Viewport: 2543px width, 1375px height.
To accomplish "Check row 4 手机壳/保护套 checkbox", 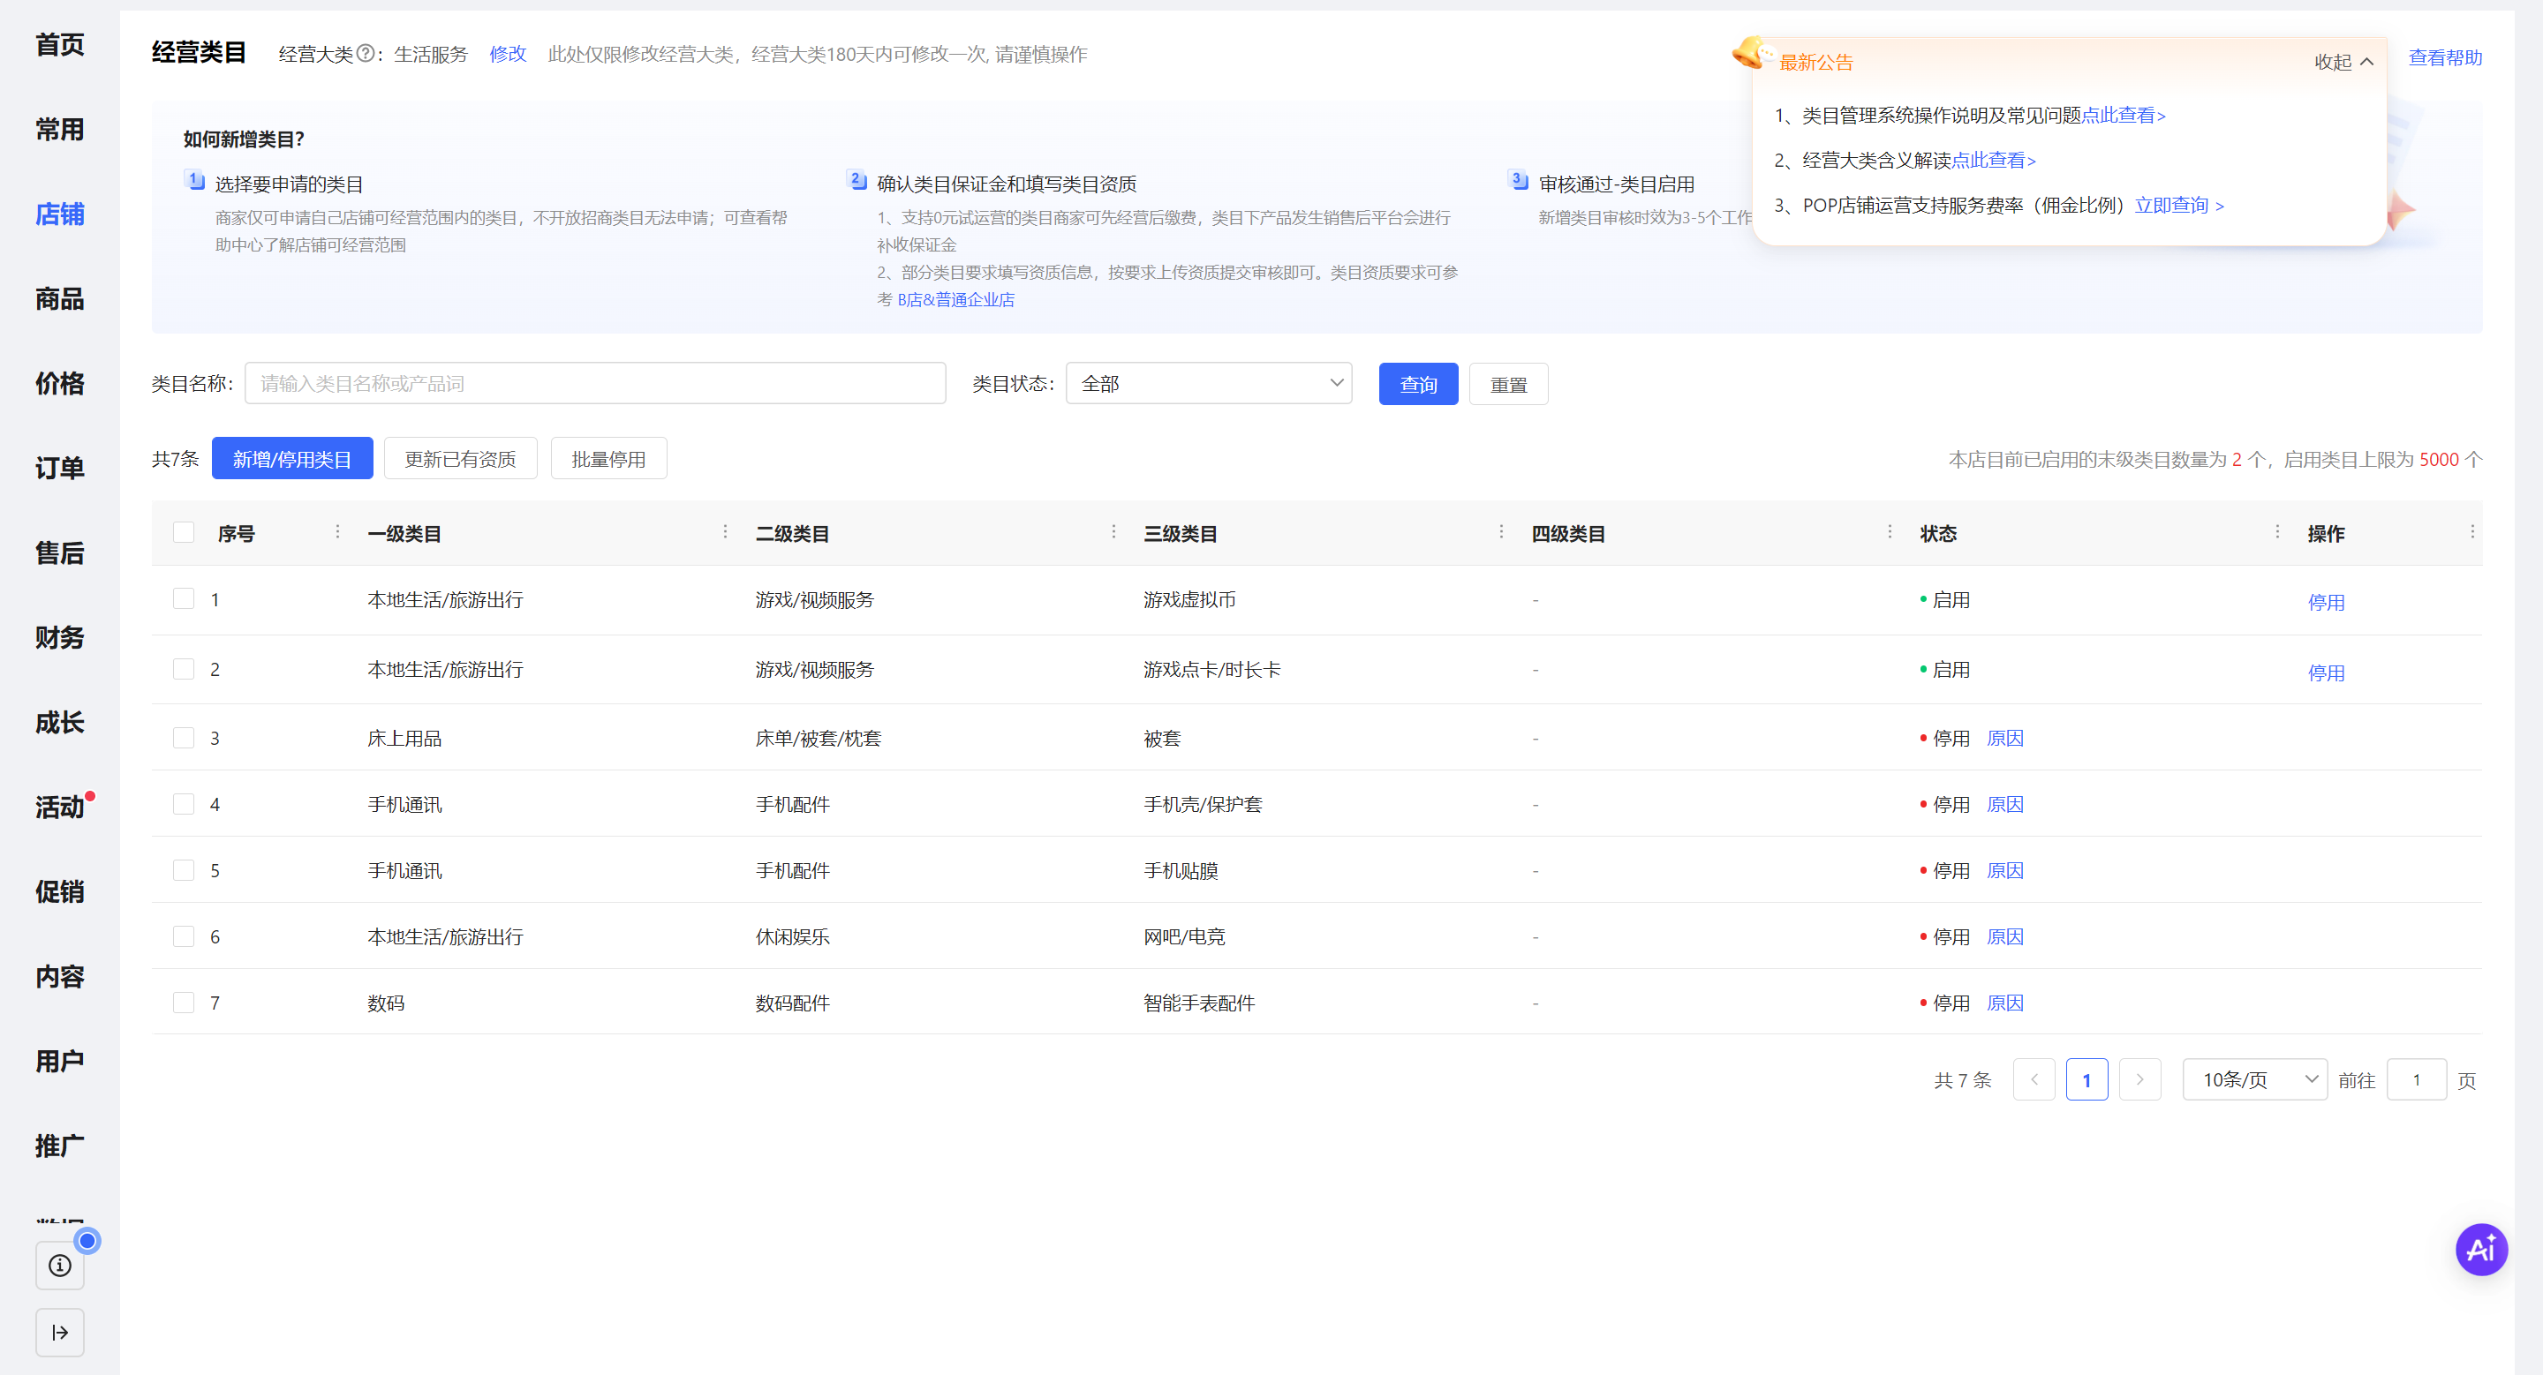I will click(184, 804).
